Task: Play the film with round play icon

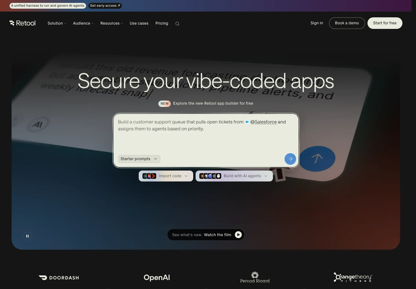Action: 238,235
